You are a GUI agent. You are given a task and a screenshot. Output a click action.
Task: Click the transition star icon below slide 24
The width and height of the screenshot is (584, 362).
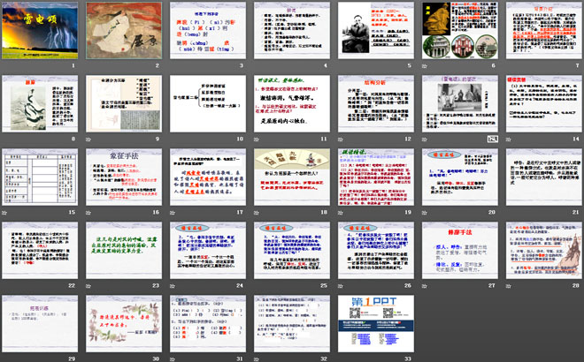point(171,286)
